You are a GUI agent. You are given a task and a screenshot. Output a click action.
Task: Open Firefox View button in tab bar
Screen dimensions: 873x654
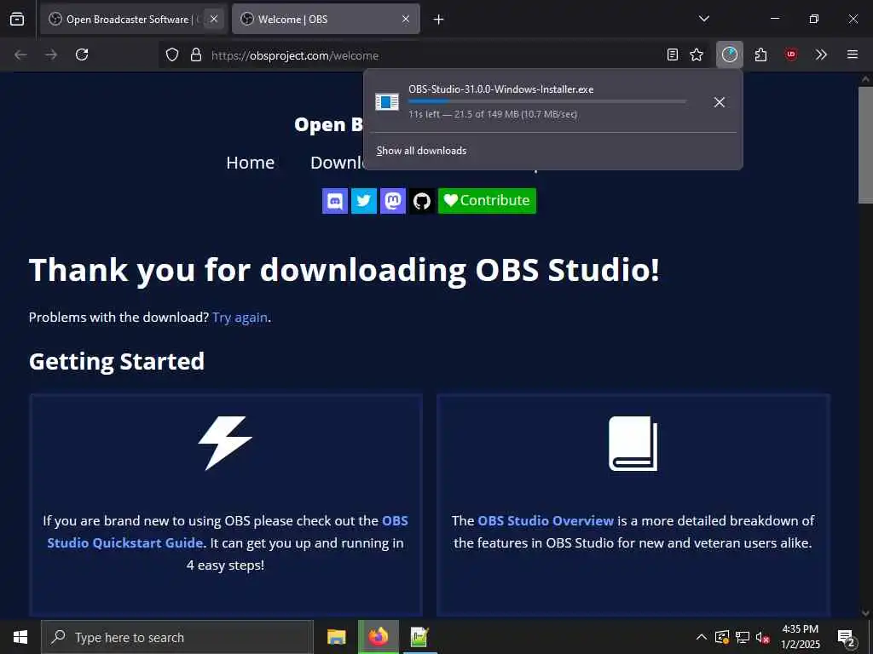coord(17,19)
